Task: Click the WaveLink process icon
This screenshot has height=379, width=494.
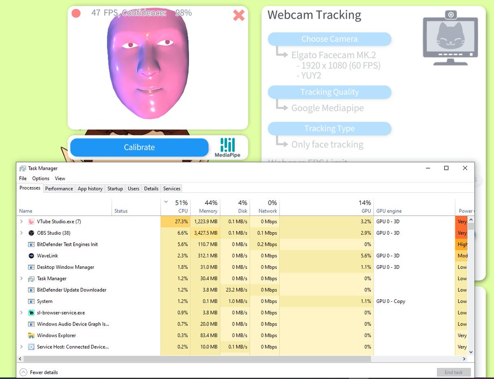Action: click(31, 256)
